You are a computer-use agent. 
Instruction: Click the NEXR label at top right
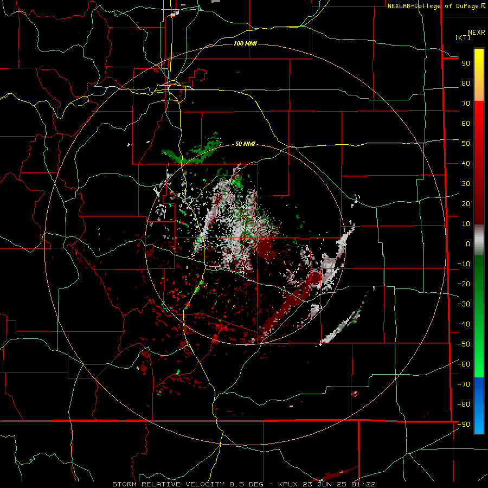[x=477, y=33]
